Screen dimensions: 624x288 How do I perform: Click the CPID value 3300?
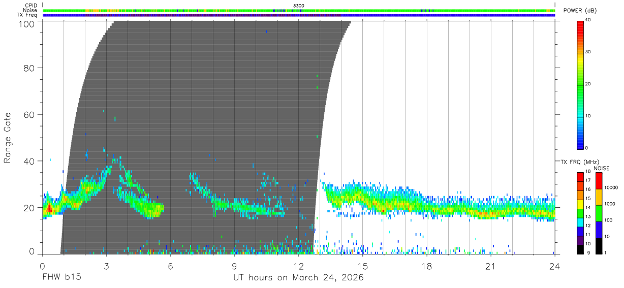[298, 6]
